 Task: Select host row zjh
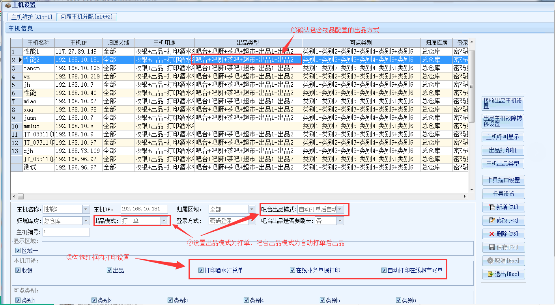pos(240,151)
